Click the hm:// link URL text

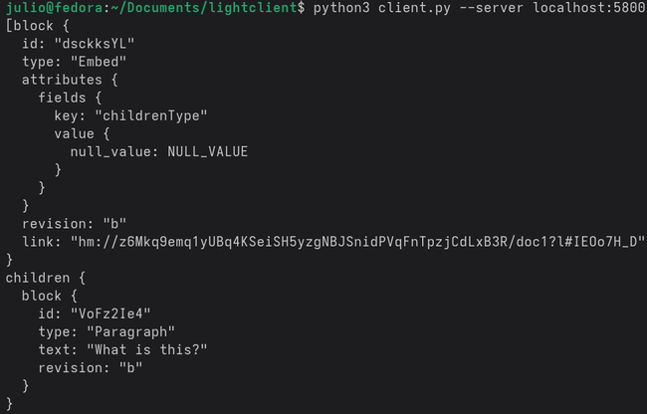tap(358, 242)
